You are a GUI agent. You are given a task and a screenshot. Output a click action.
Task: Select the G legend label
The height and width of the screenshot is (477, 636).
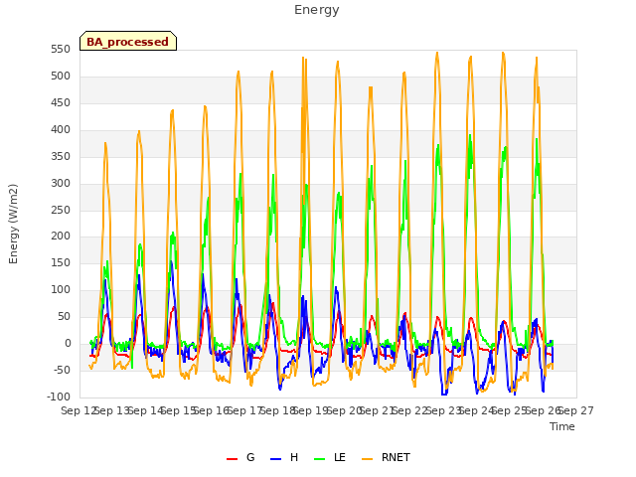250,457
